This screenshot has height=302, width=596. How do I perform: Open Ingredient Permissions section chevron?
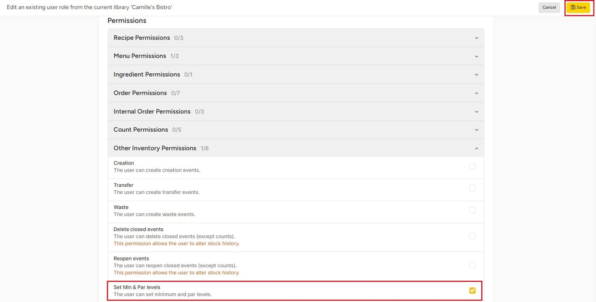coord(476,75)
